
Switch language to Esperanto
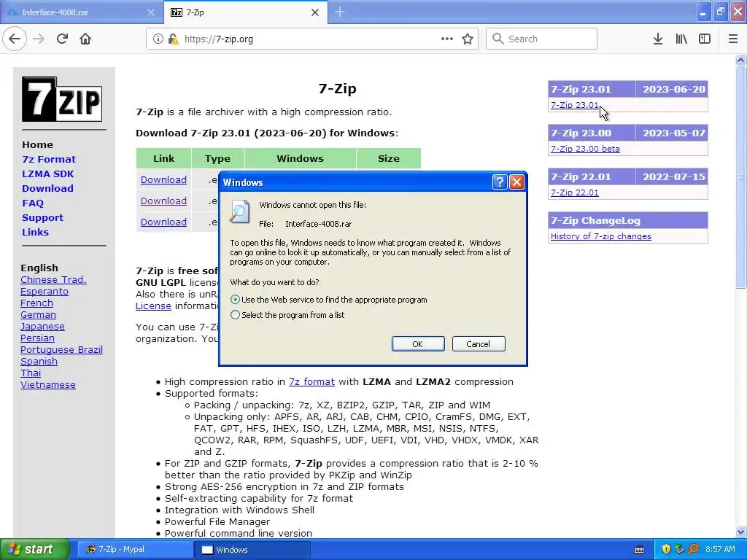tap(44, 291)
